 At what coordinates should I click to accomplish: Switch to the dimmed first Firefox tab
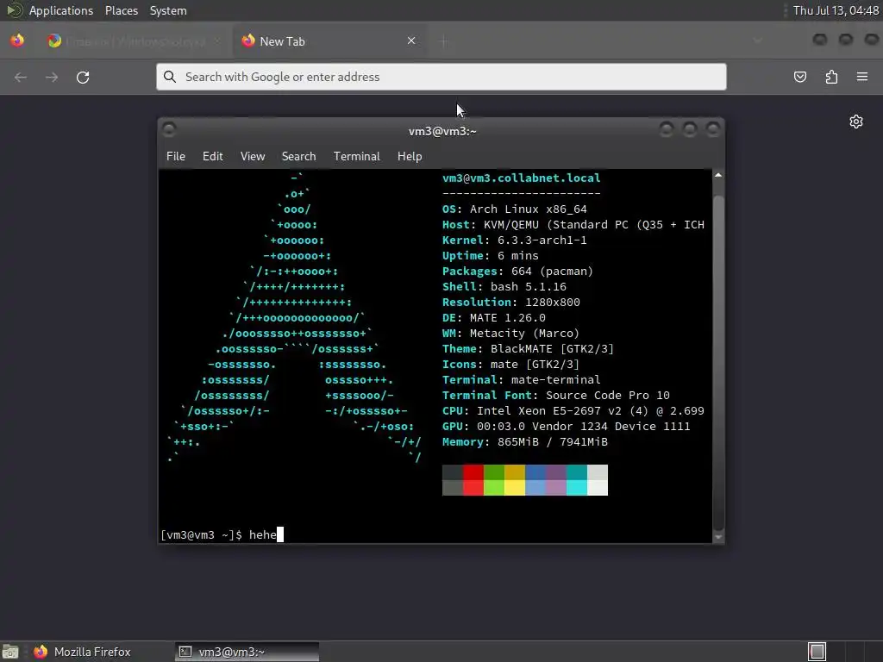134,41
